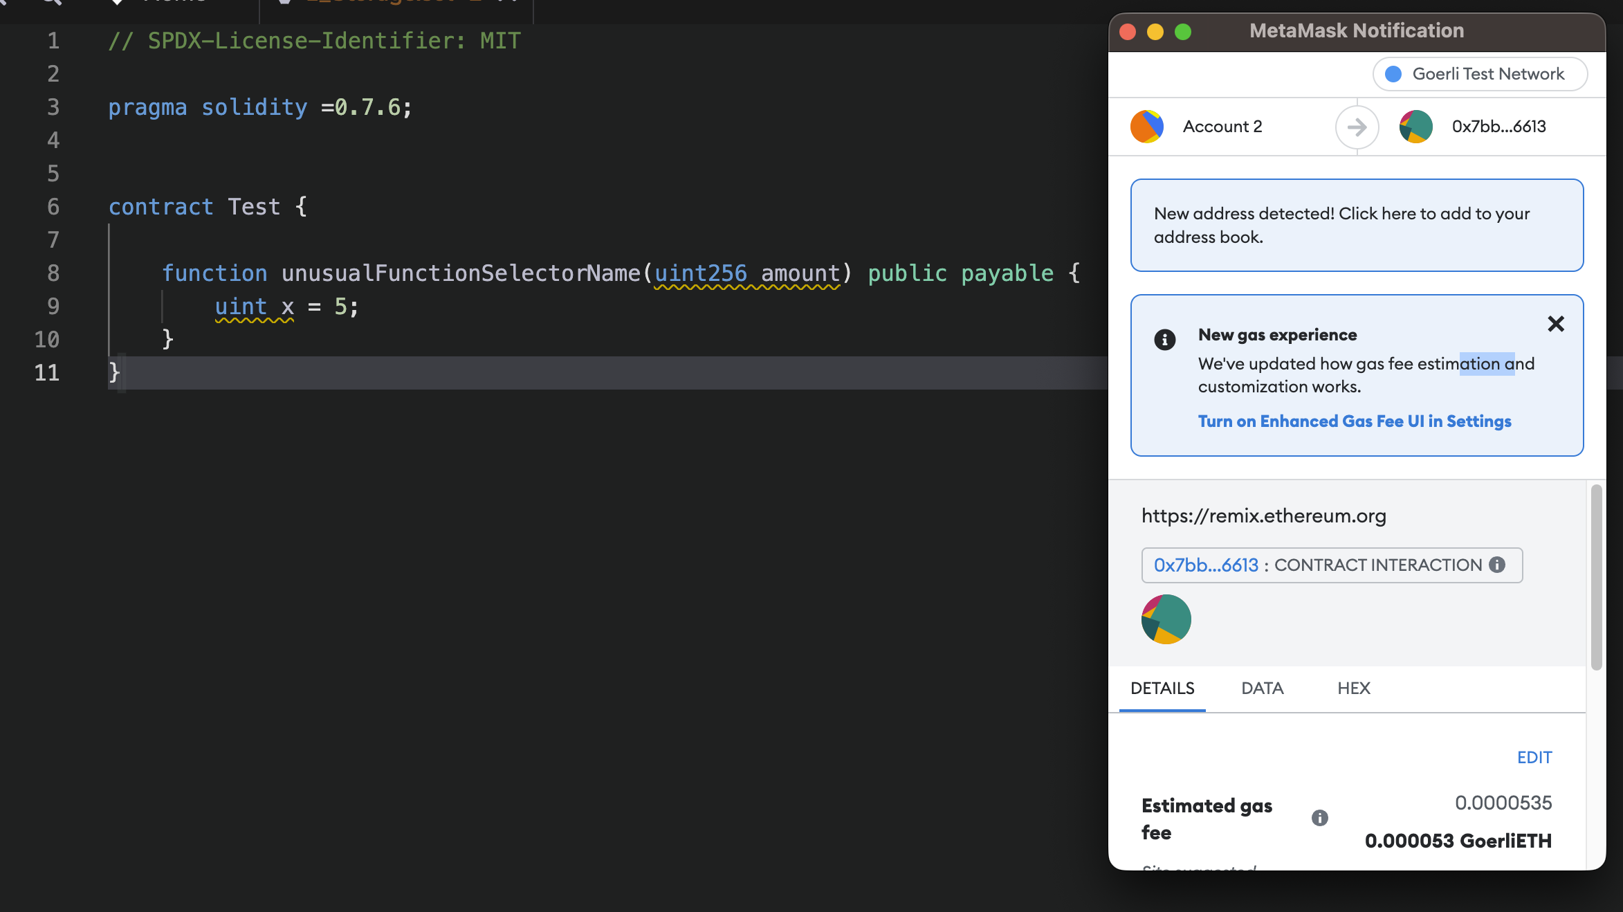Viewport: 1623px width, 912px height.
Task: Click the Account 2 name
Action: 1222,127
